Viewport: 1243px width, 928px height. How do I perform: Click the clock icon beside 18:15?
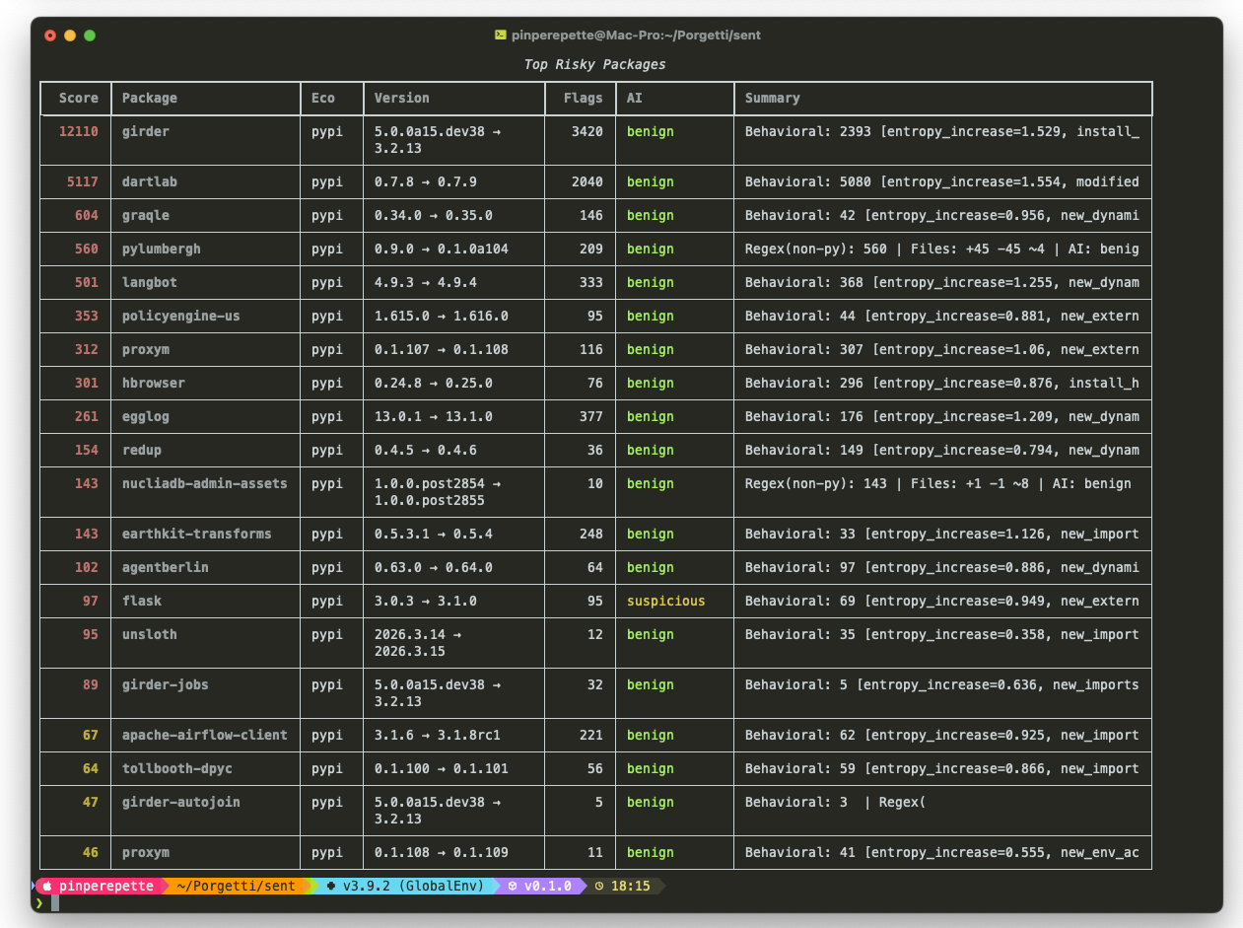pyautogui.click(x=598, y=887)
